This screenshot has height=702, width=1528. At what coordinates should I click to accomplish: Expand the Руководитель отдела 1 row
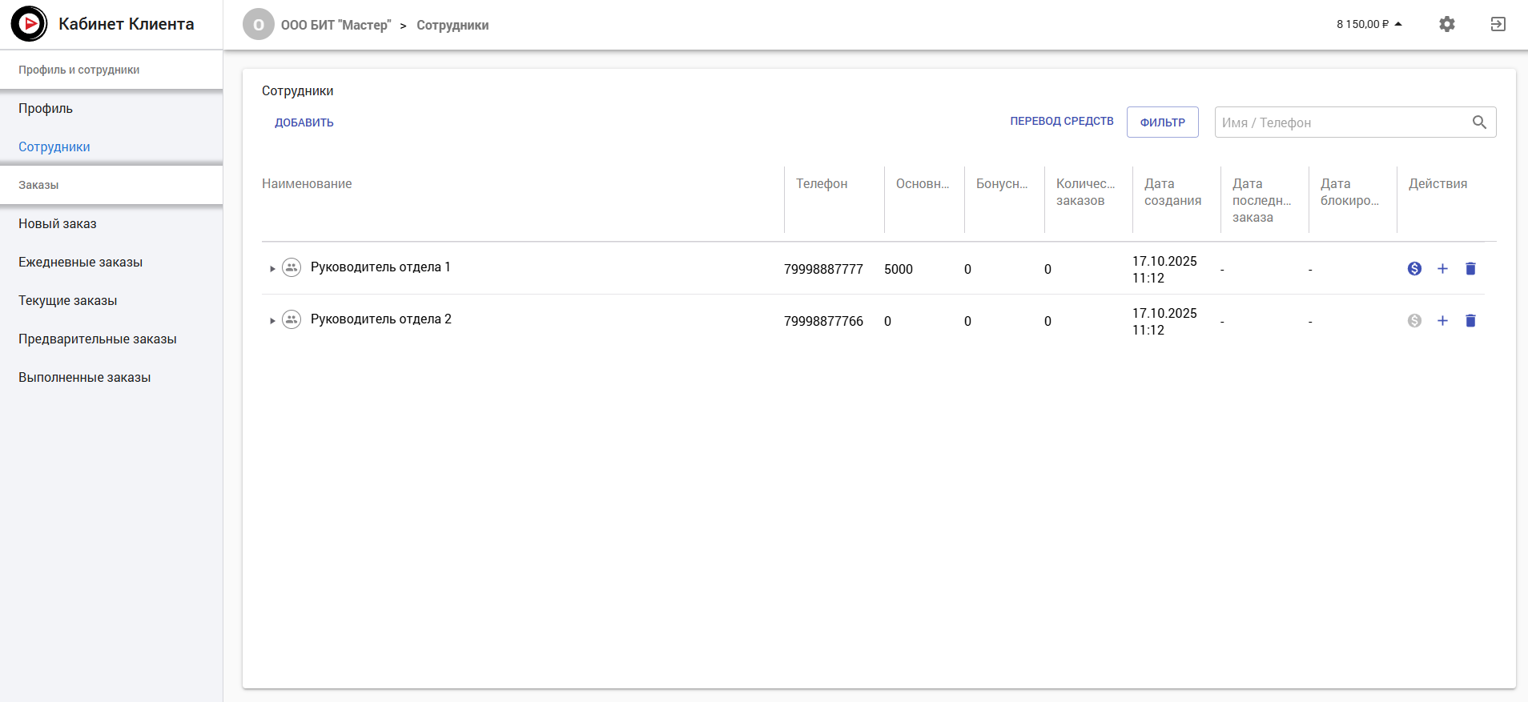coord(272,269)
